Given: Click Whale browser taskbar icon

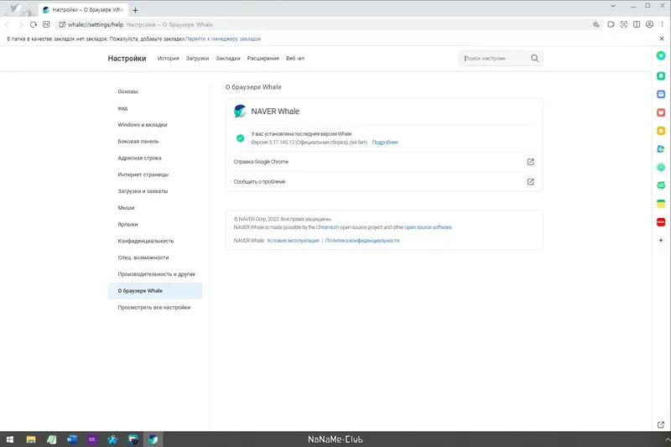Looking at the screenshot, I should click(153, 439).
